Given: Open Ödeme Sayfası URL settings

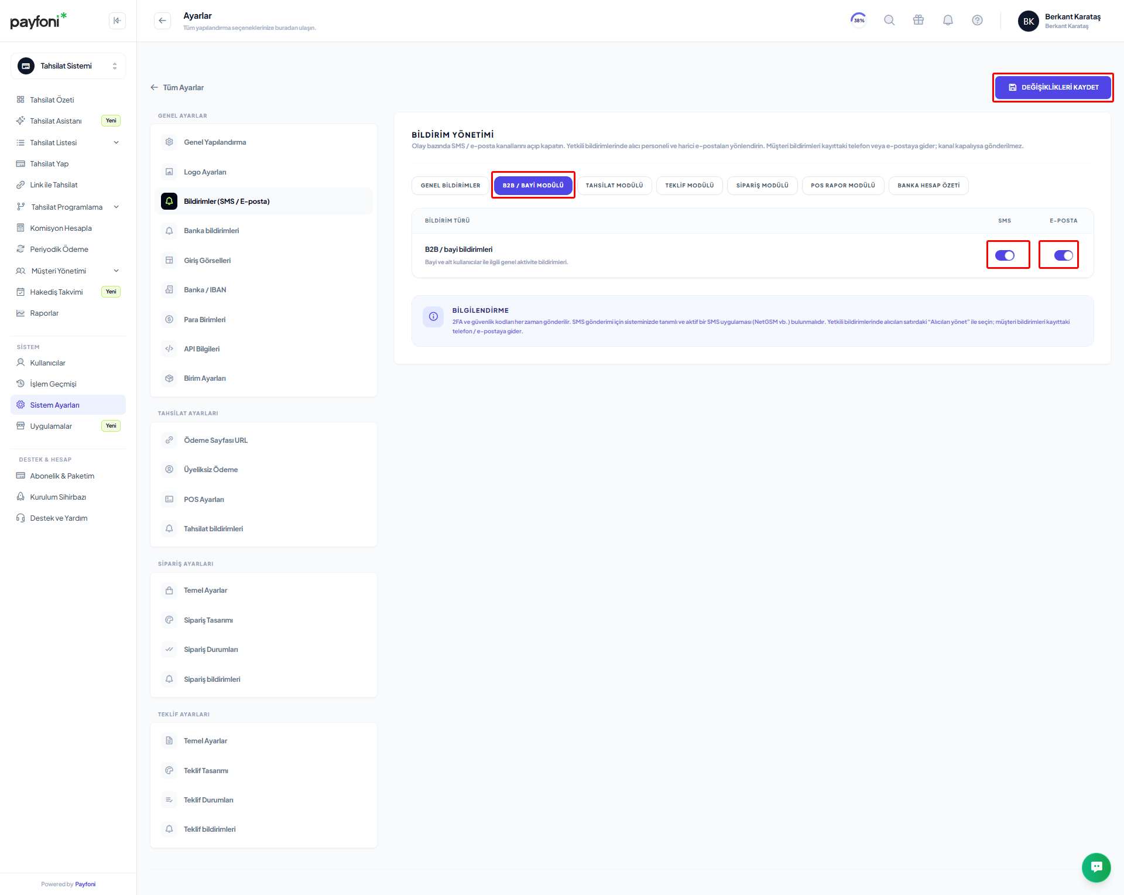Looking at the screenshot, I should pos(264,440).
